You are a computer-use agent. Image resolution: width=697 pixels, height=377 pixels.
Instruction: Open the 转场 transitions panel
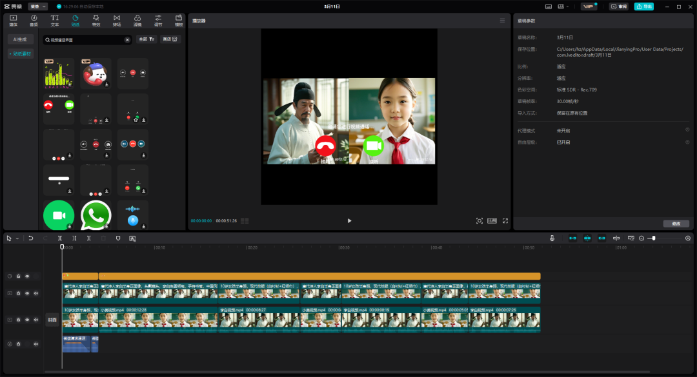point(117,20)
